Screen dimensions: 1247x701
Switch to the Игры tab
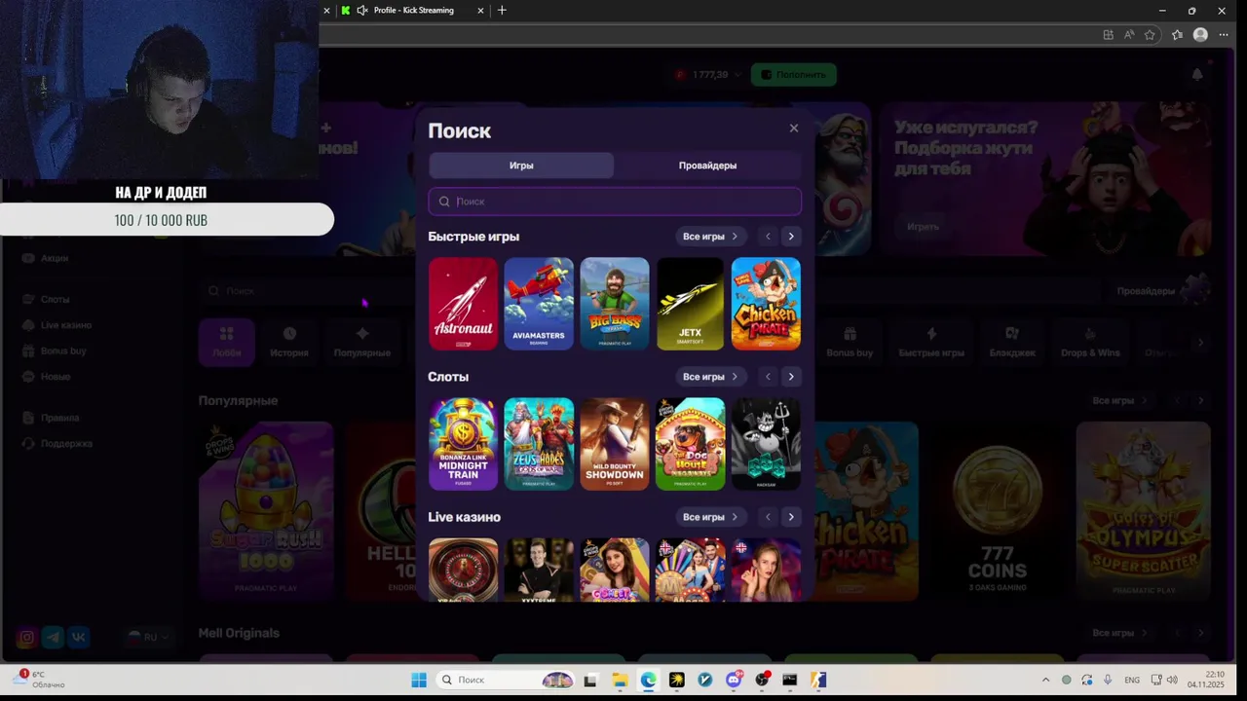(x=521, y=166)
